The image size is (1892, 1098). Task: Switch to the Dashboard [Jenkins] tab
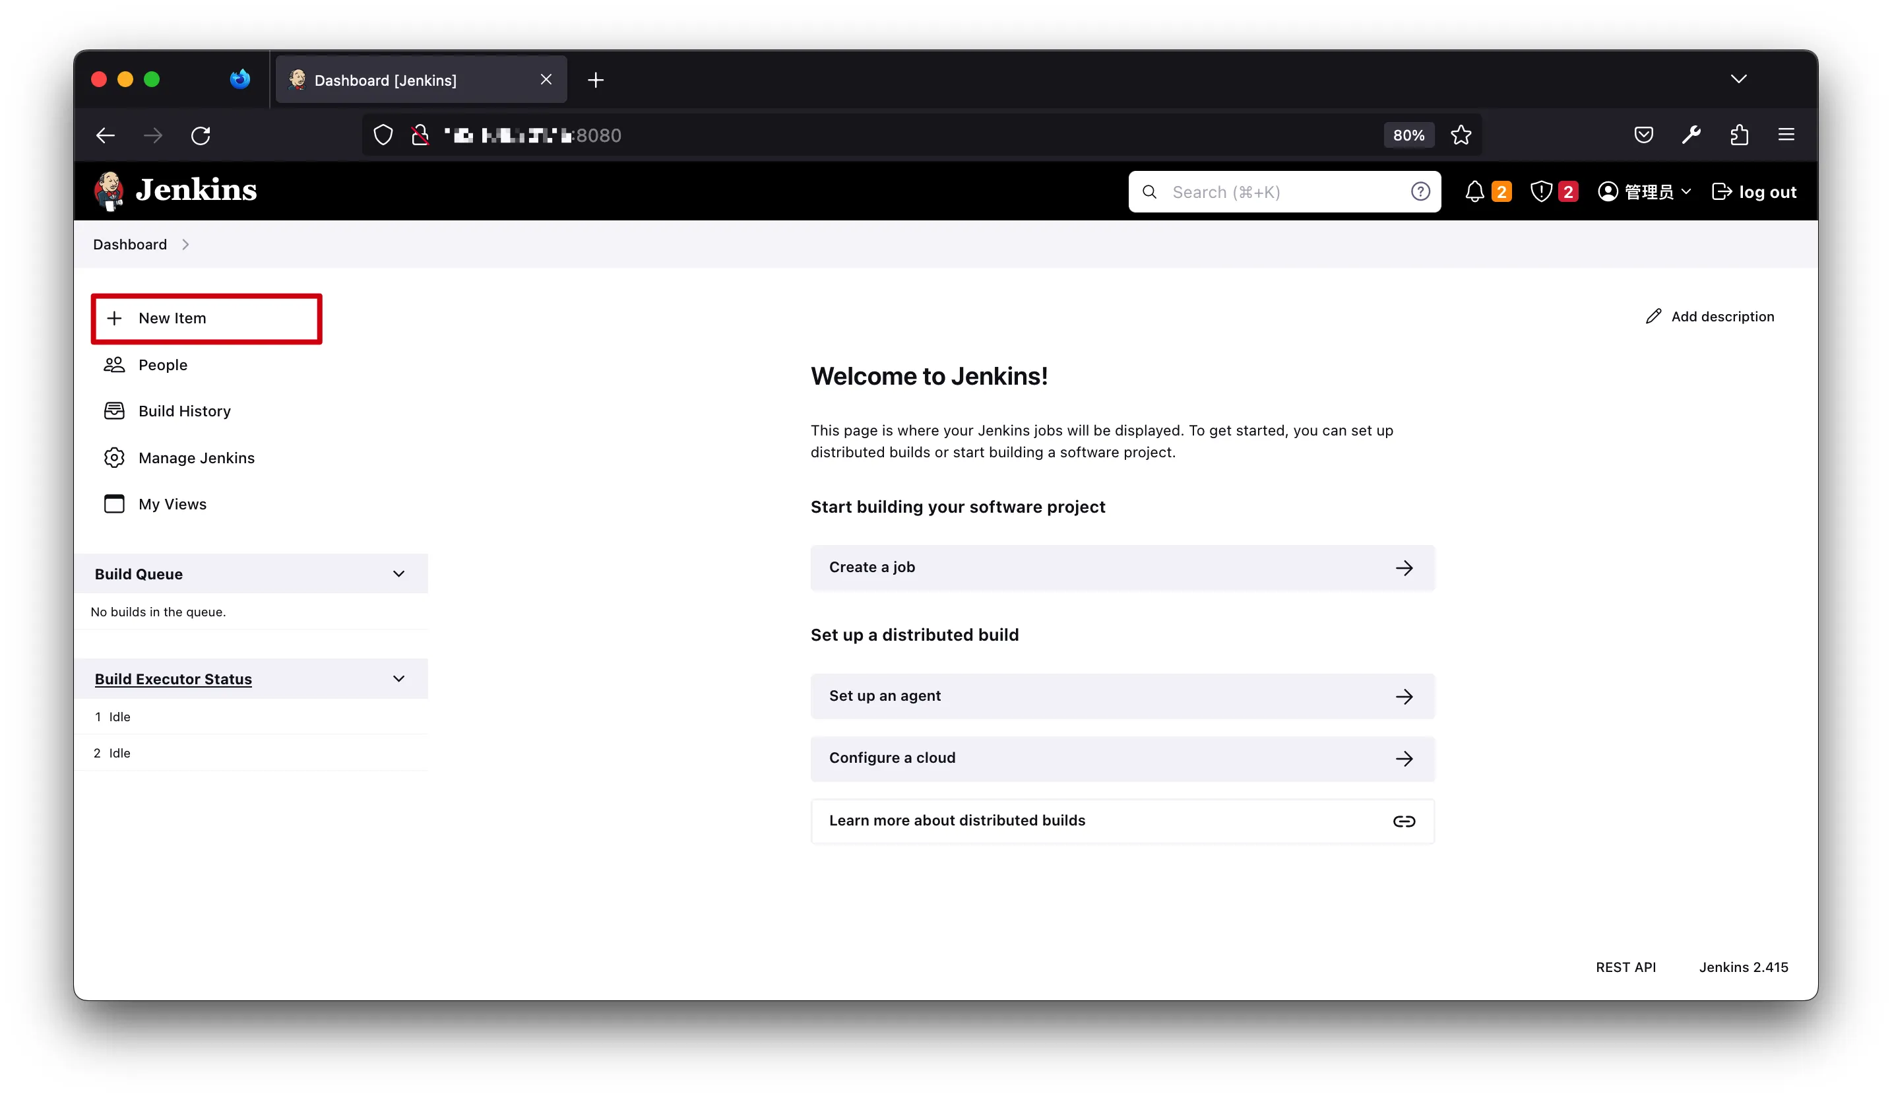(x=421, y=80)
